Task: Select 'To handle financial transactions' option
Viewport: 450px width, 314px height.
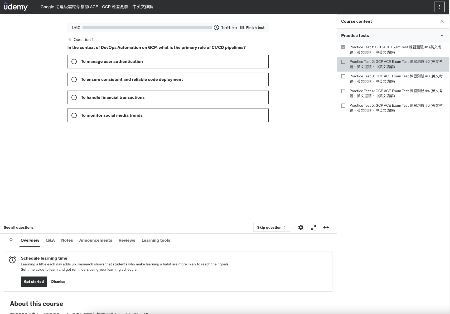Action: (x=168, y=97)
